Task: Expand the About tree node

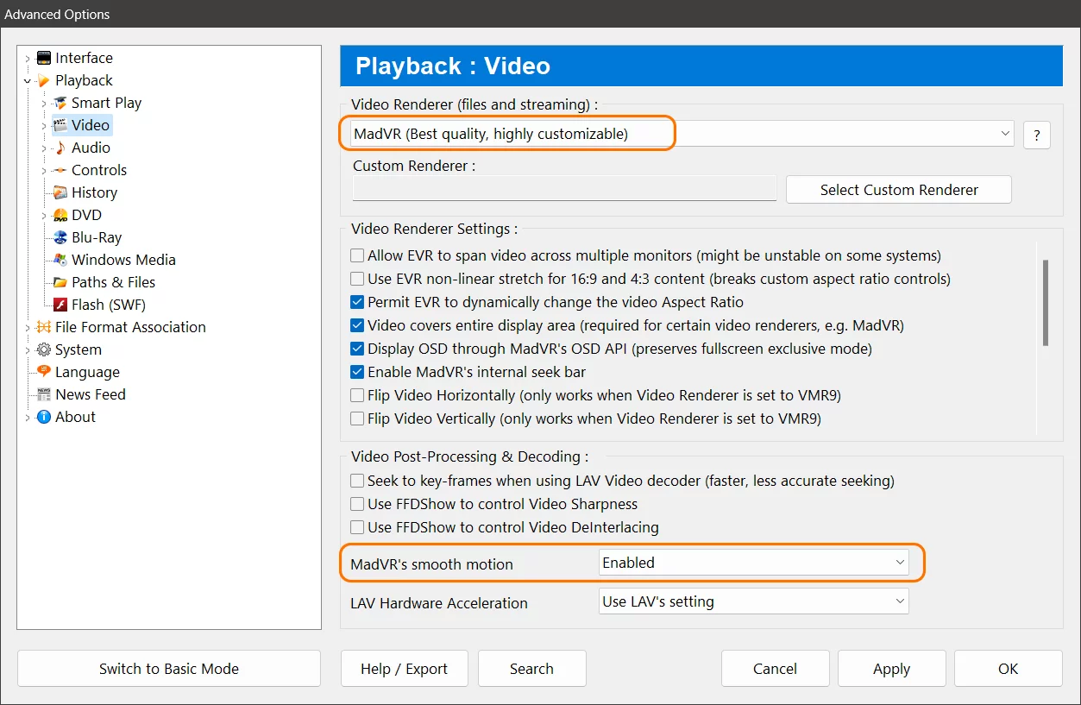Action: coord(28,418)
